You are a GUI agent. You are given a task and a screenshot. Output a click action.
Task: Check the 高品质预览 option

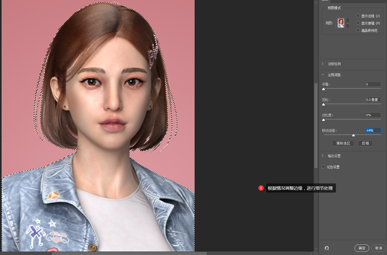pos(358,30)
